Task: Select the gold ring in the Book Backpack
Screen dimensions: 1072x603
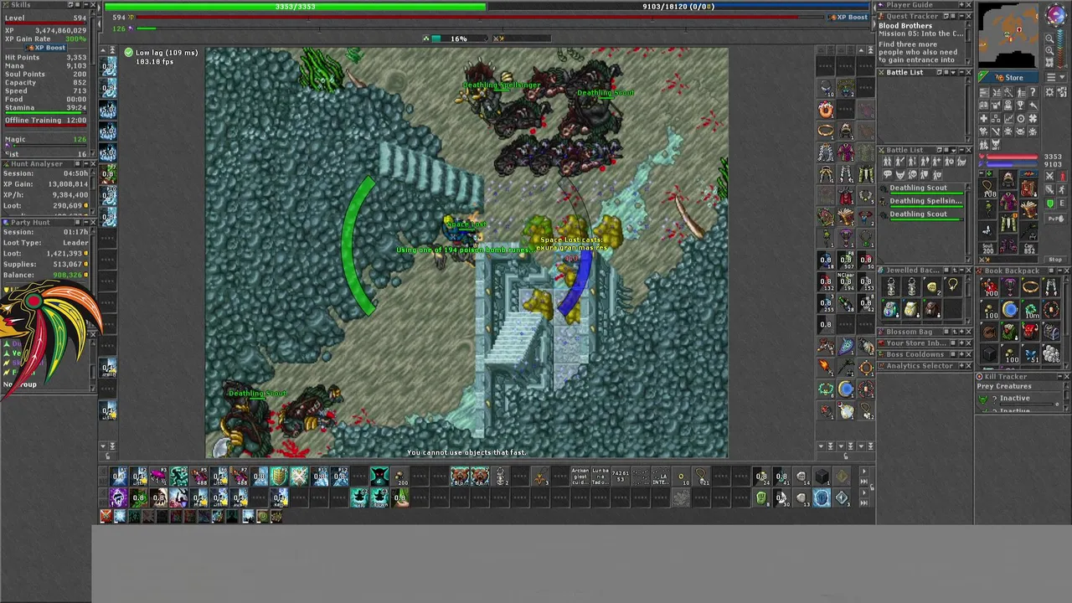Action: [1030, 287]
